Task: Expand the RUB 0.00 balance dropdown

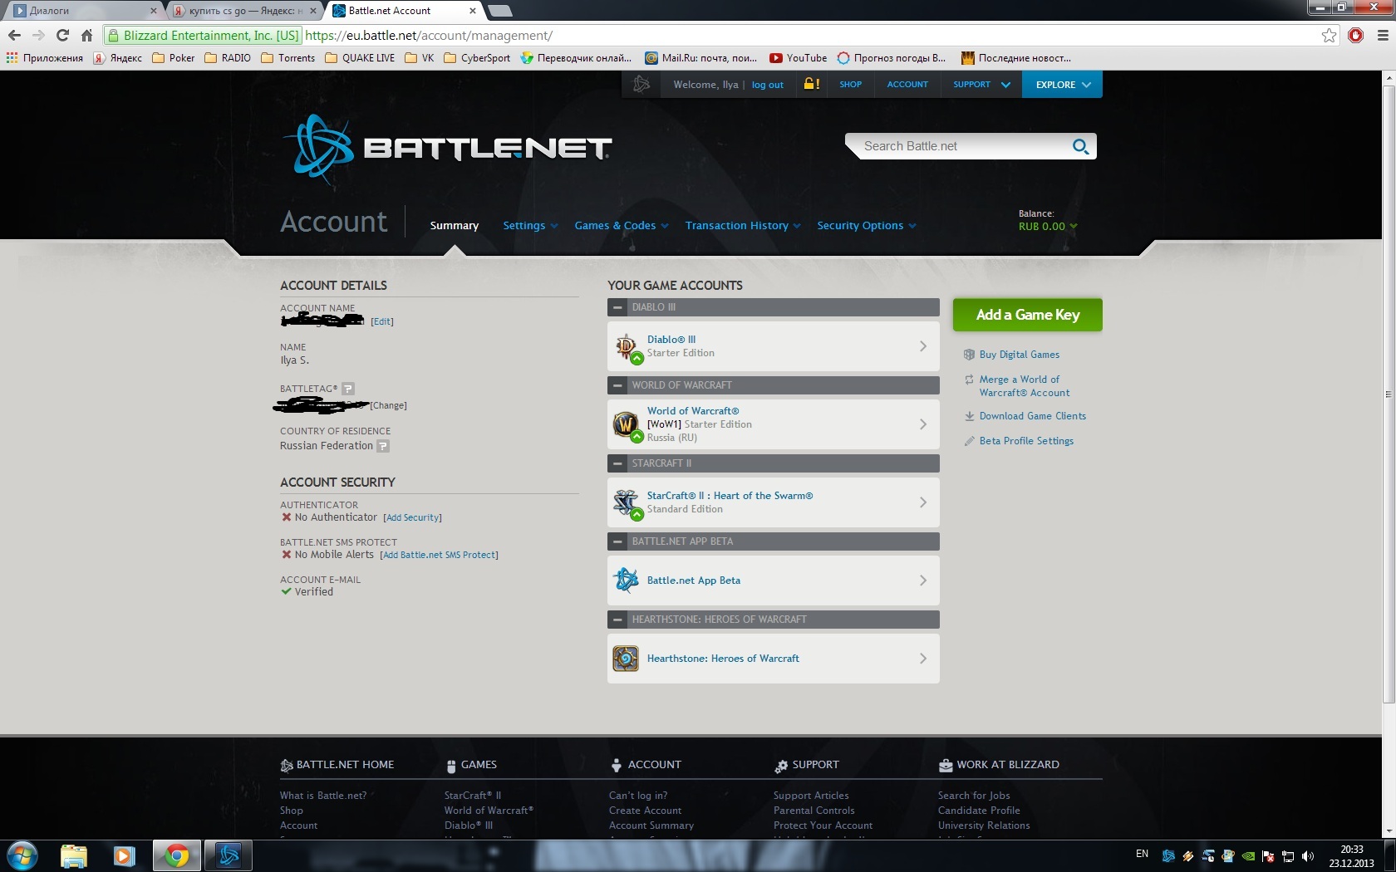Action: tap(1048, 227)
